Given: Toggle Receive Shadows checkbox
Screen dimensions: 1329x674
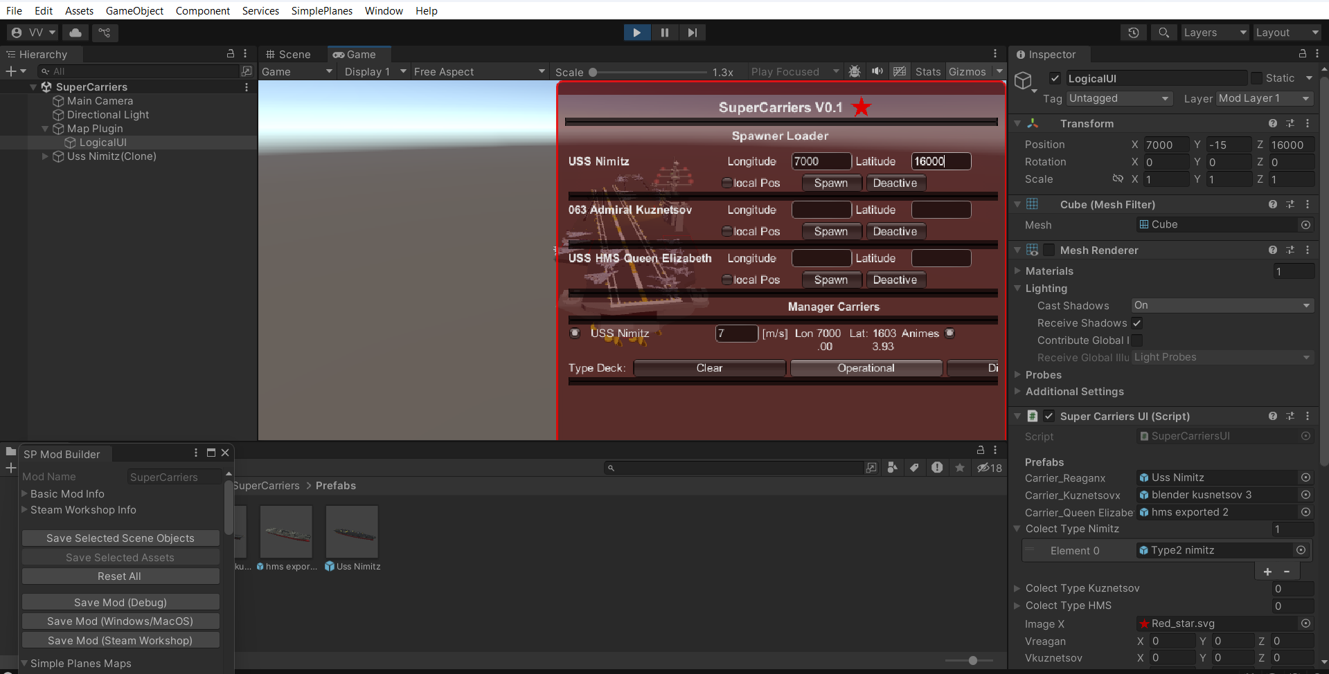Looking at the screenshot, I should (x=1136, y=323).
